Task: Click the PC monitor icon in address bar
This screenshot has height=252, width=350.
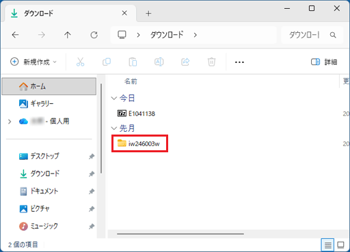Action: (x=122, y=35)
